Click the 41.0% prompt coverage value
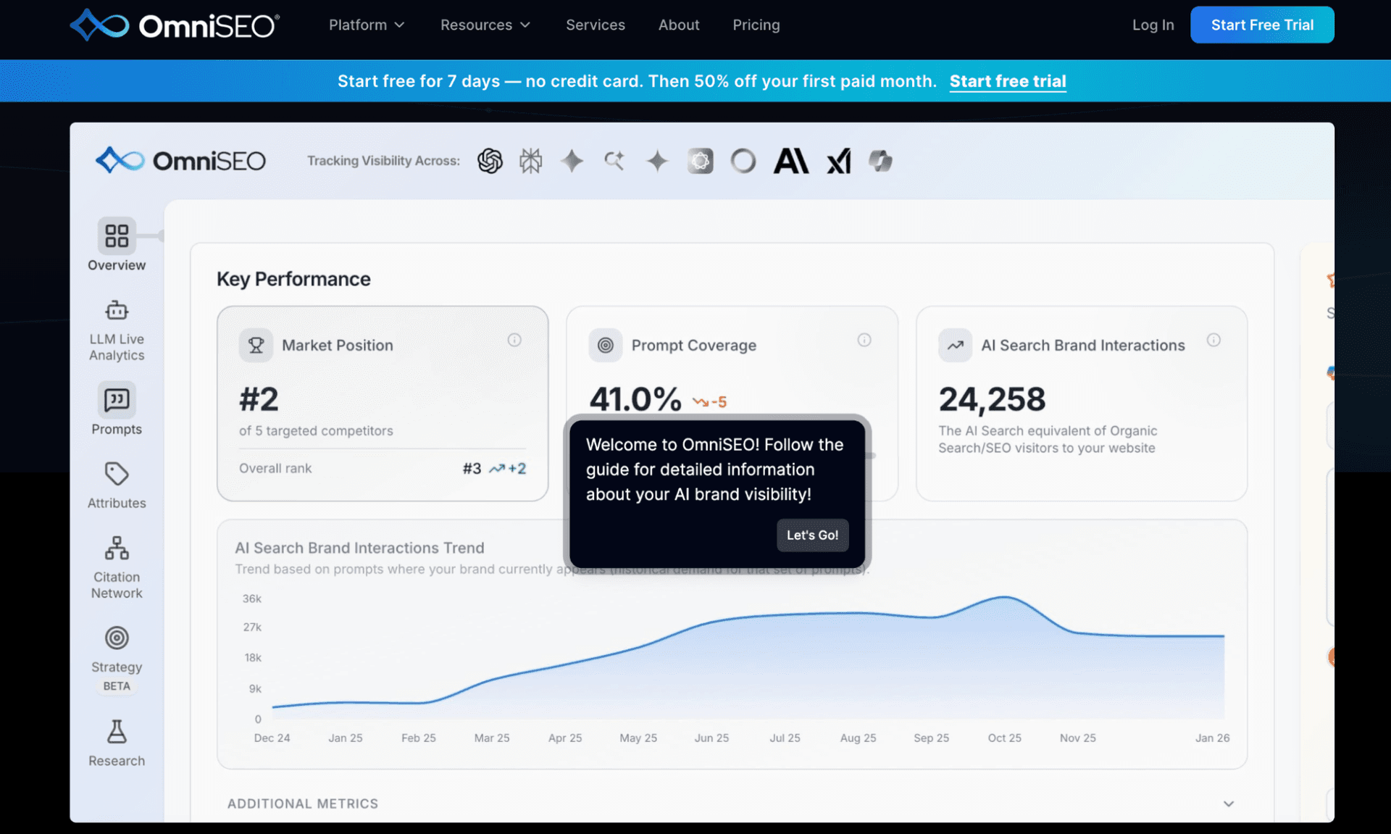The image size is (1391, 834). point(635,399)
